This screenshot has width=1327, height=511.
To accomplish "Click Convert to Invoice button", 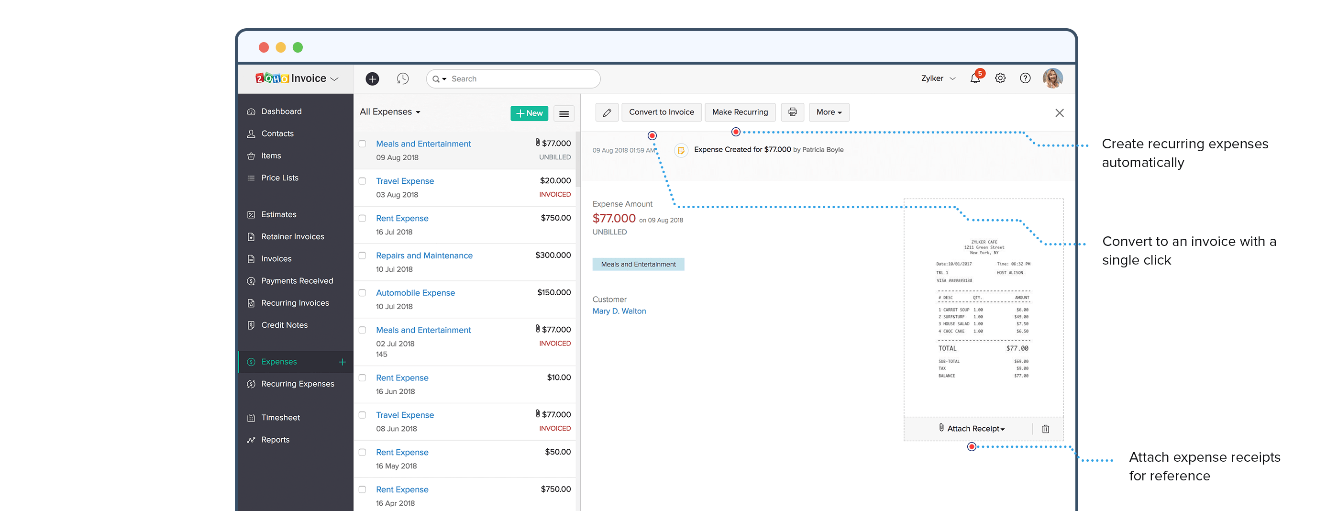I will point(662,112).
